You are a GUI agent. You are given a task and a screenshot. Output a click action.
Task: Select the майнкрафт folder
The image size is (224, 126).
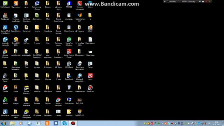27,52
